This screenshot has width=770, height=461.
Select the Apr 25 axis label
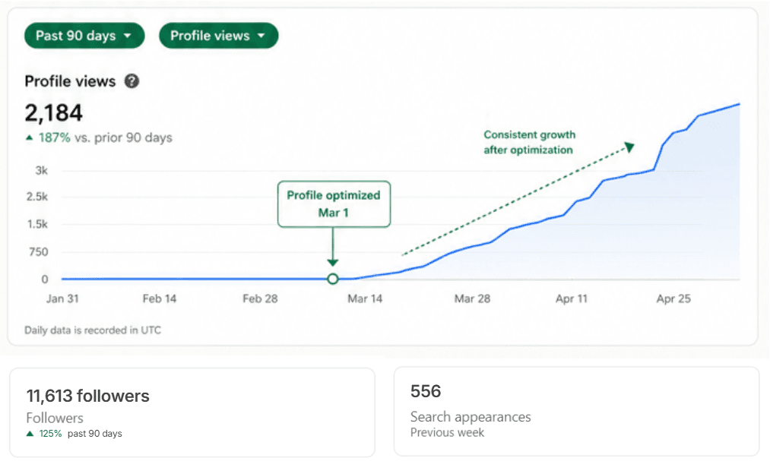click(673, 298)
